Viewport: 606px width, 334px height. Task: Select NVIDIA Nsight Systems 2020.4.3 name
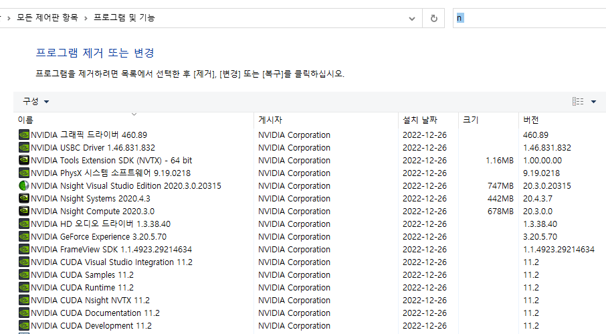(x=90, y=199)
